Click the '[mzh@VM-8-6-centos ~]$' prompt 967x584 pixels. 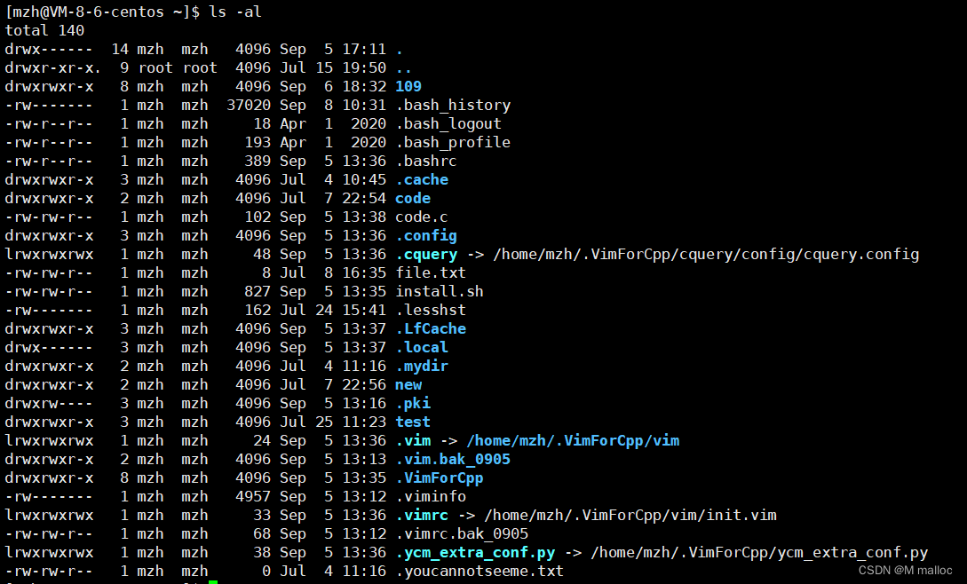(x=102, y=12)
